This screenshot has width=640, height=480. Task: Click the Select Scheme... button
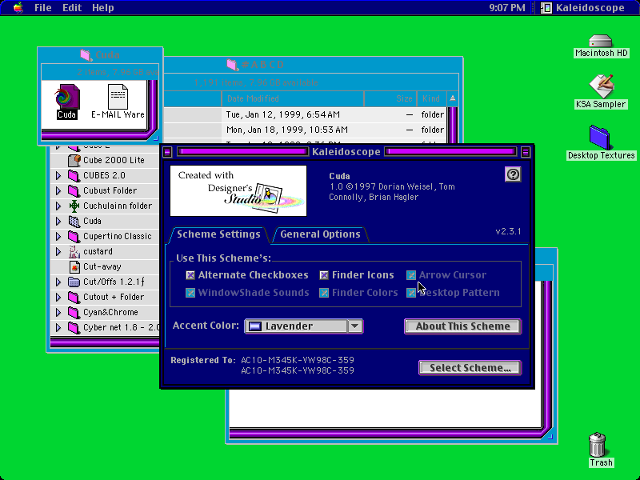tap(470, 368)
